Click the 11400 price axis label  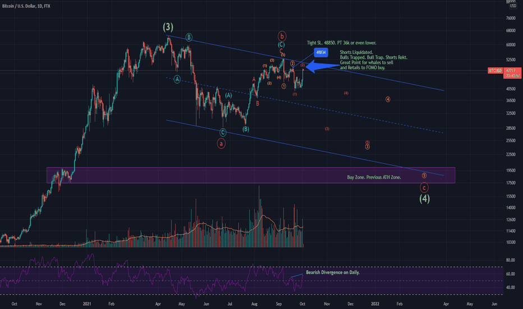tap(511, 231)
